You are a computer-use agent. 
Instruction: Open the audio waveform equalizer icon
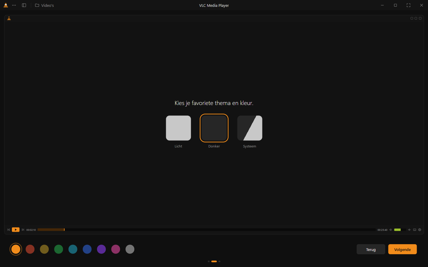pyautogui.click(x=409, y=230)
